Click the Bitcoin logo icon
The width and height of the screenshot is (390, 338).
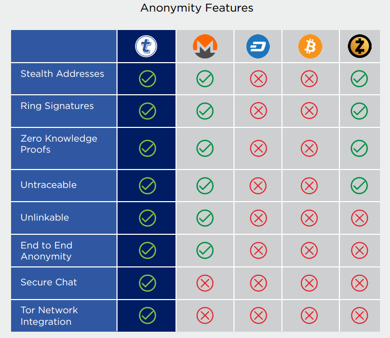[x=310, y=46]
